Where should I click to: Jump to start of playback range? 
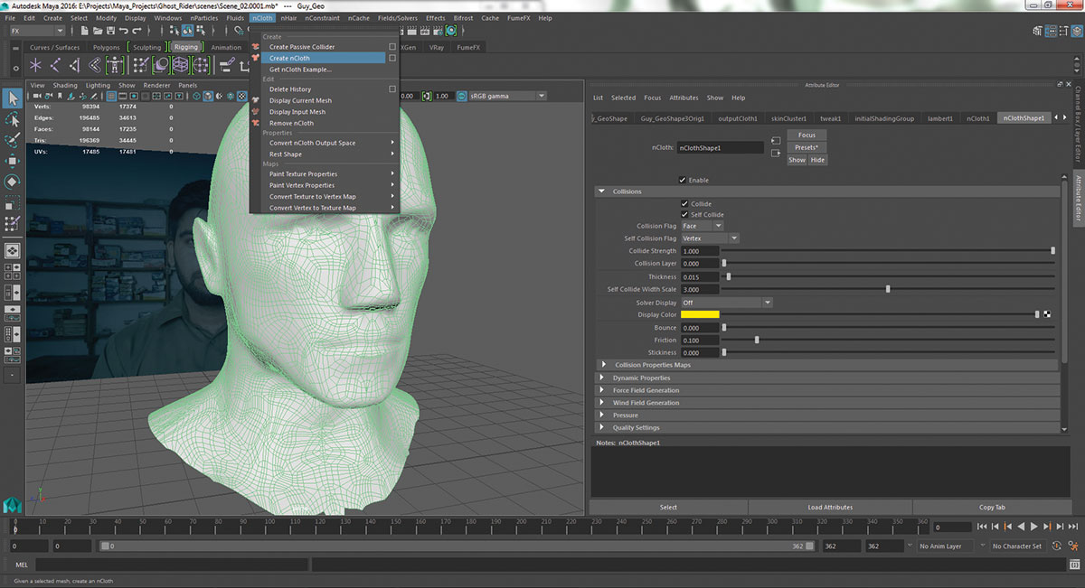[982, 527]
